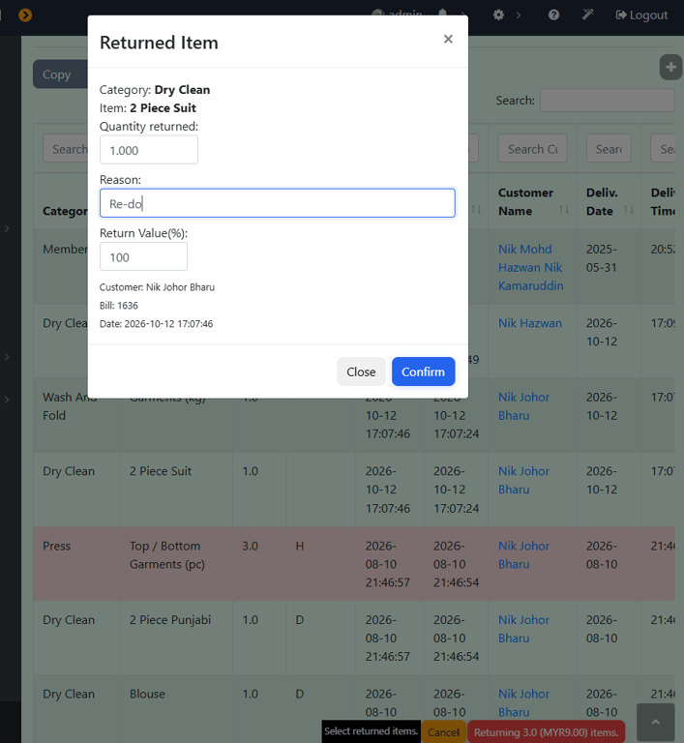
Task: Open the notifications bell icon
Action: [442, 14]
